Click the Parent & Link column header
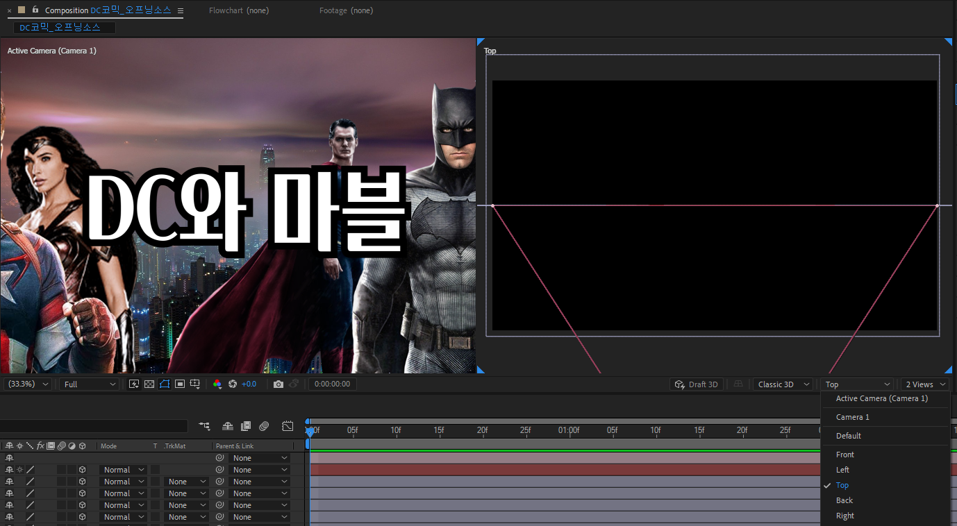 [235, 446]
